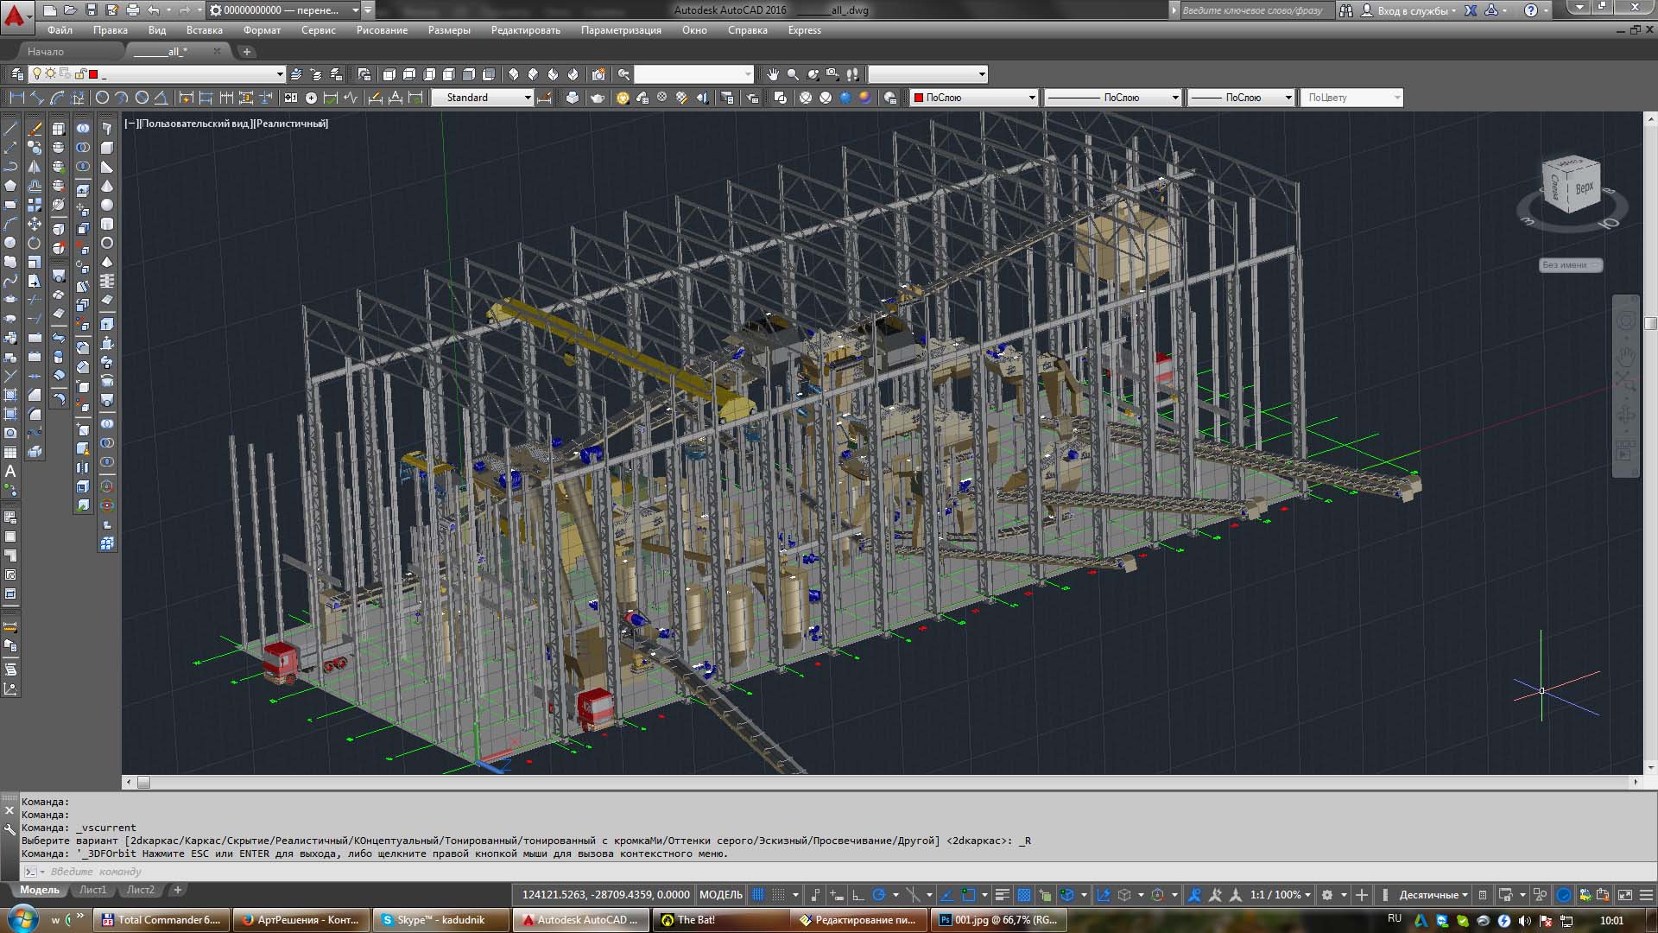The width and height of the screenshot is (1658, 933).
Task: Click the ViewCube in the viewport
Action: (x=1572, y=187)
